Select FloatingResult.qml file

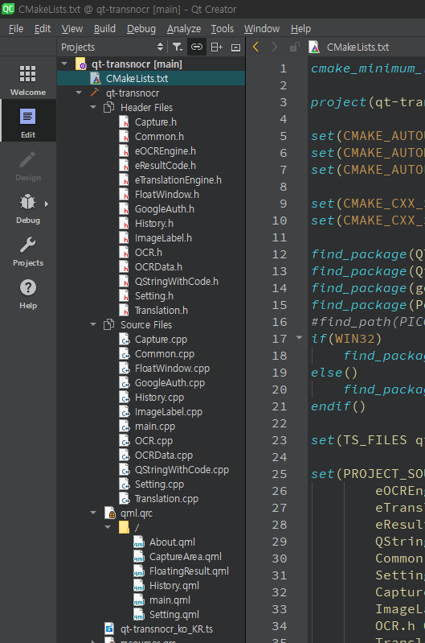point(189,571)
